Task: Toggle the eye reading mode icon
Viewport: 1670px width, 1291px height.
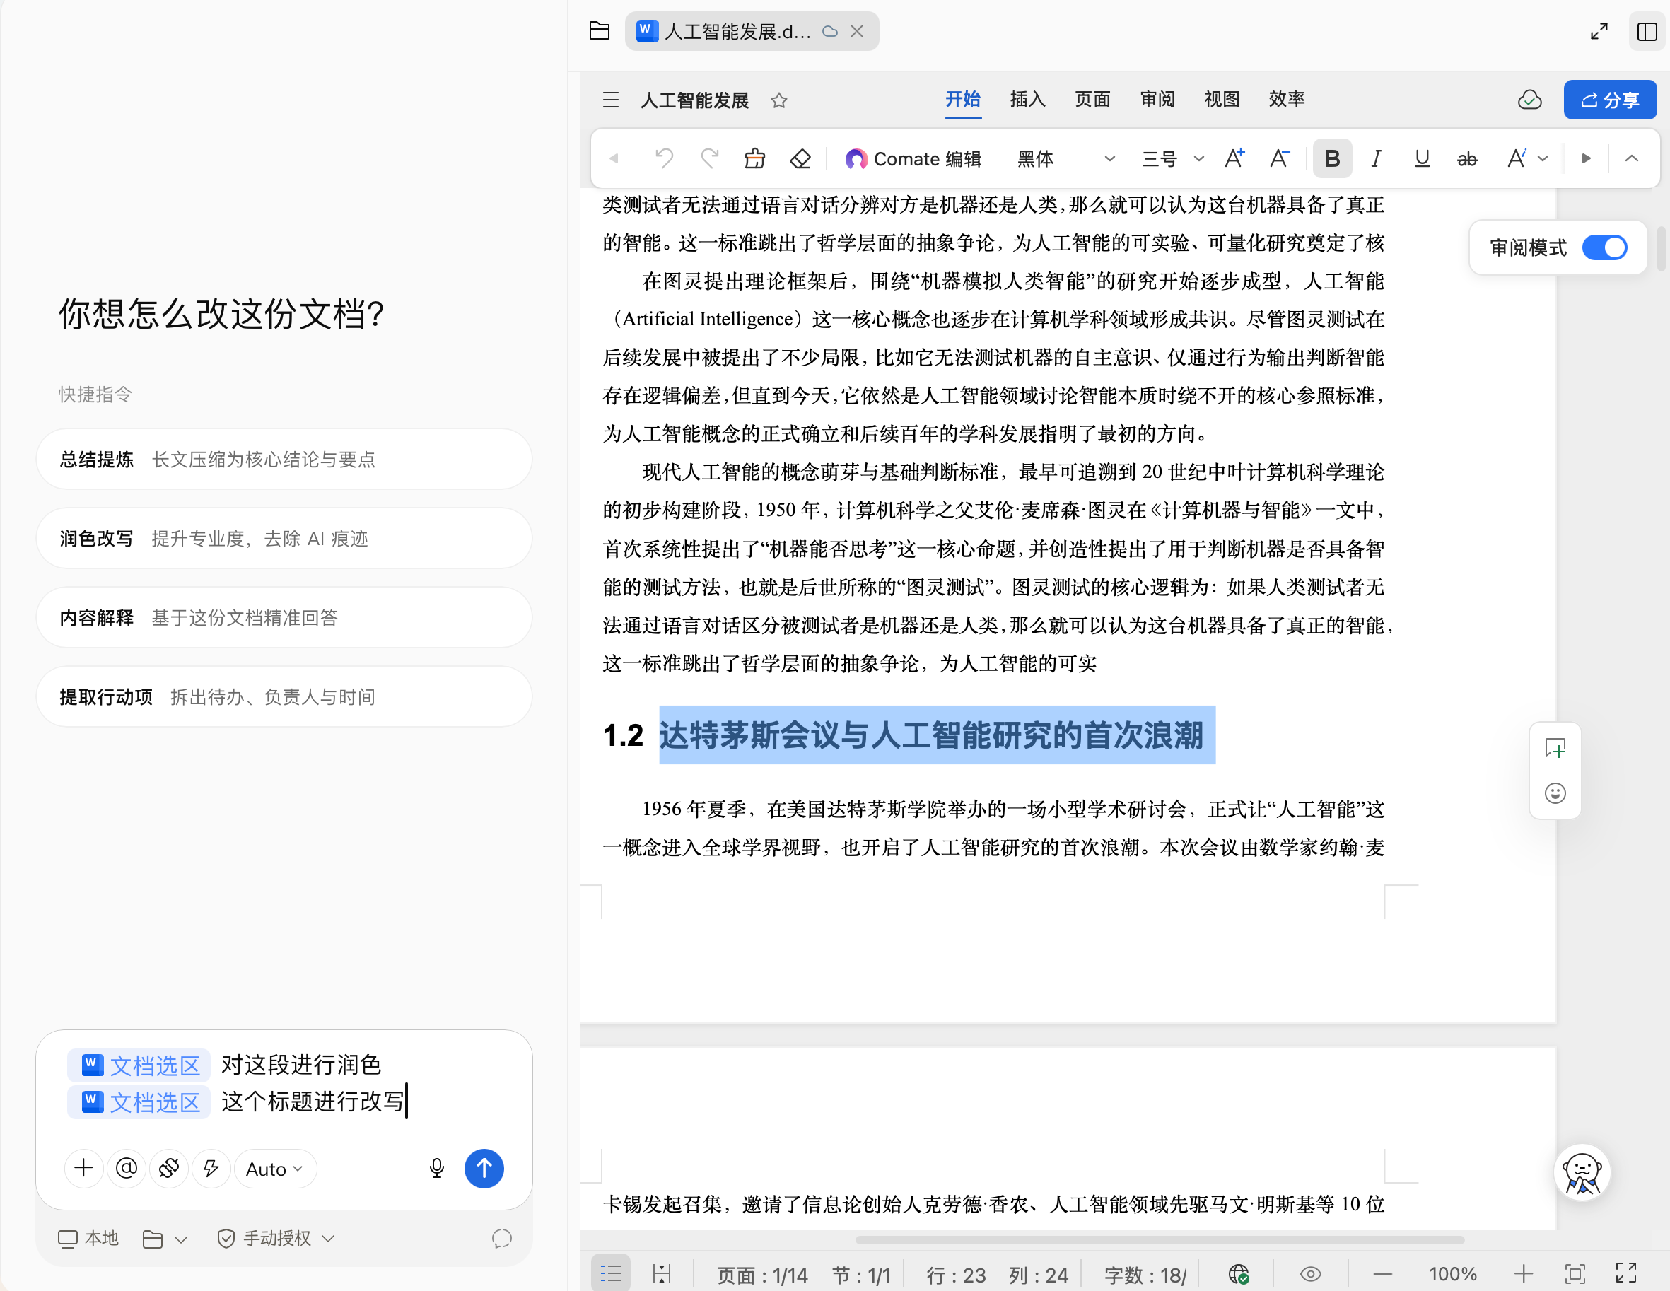Action: [x=1310, y=1274]
